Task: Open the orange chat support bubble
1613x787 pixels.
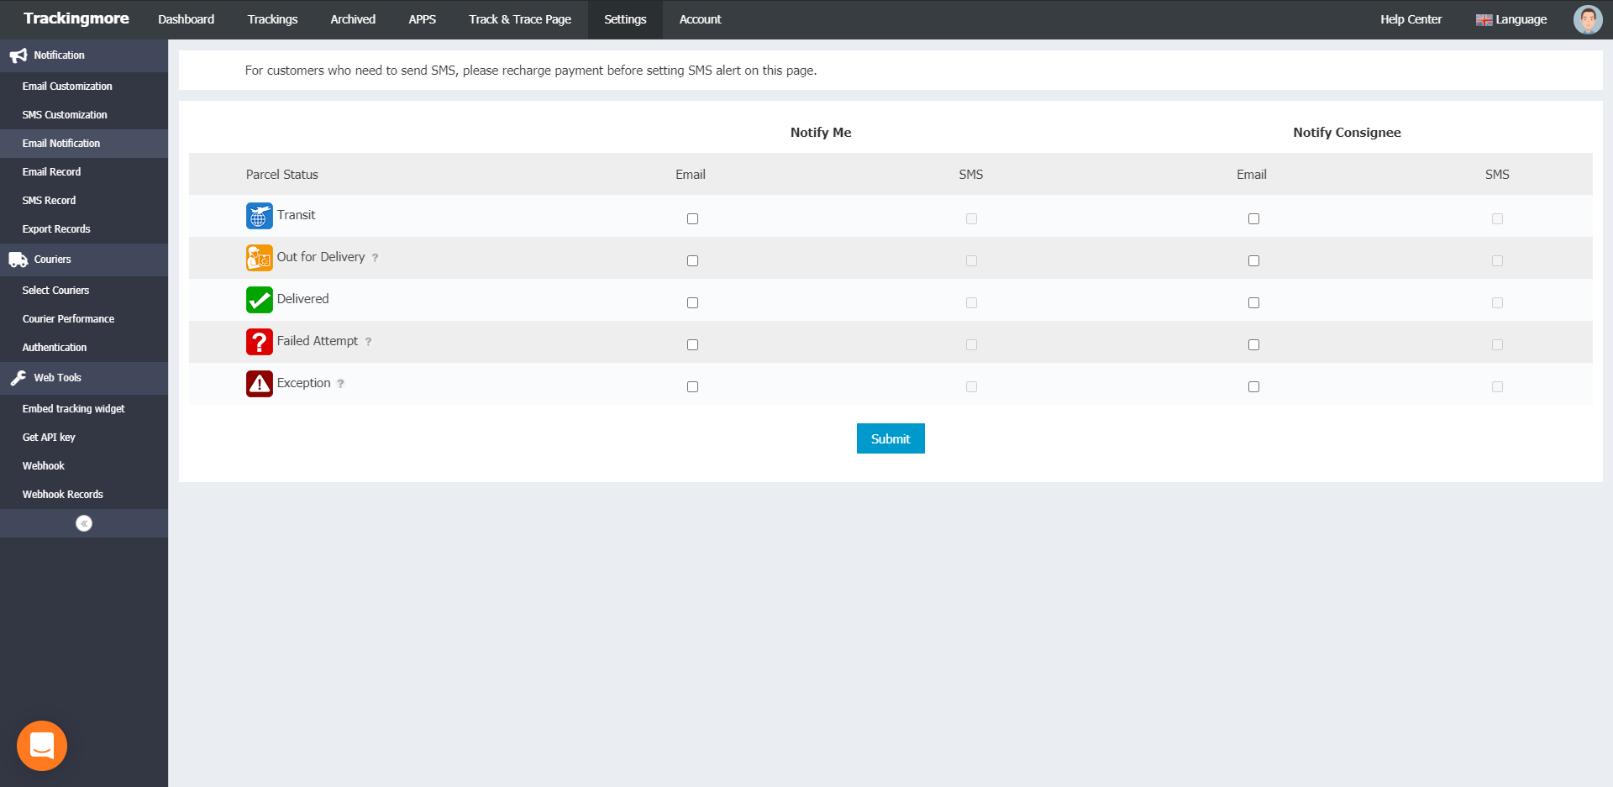Action: pyautogui.click(x=42, y=746)
